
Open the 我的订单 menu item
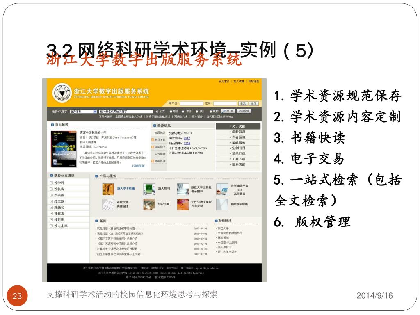tap(238, 154)
